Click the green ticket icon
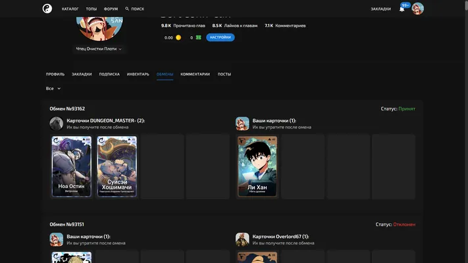468x263 pixels. (x=199, y=37)
